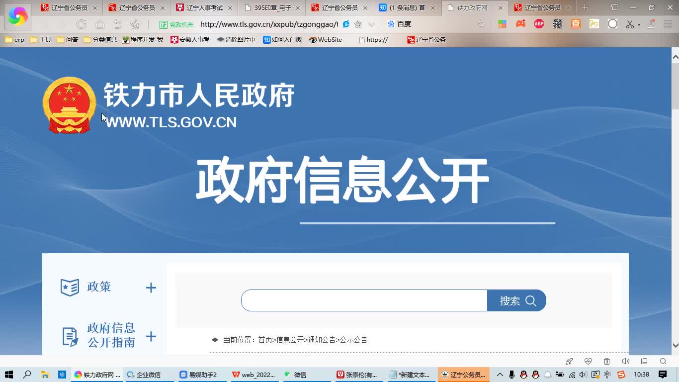The height and width of the screenshot is (382, 679).
Task: Click the 政府信息公开指南 document icon
Action: [70, 337]
